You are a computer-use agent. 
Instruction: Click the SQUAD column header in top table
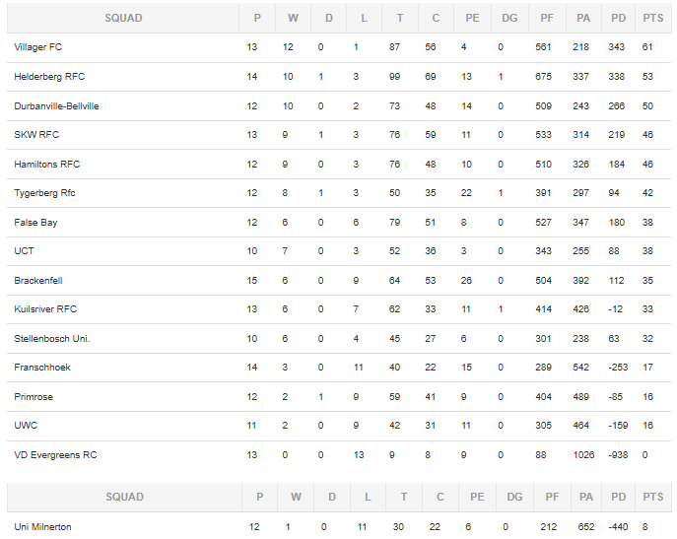[x=123, y=18]
